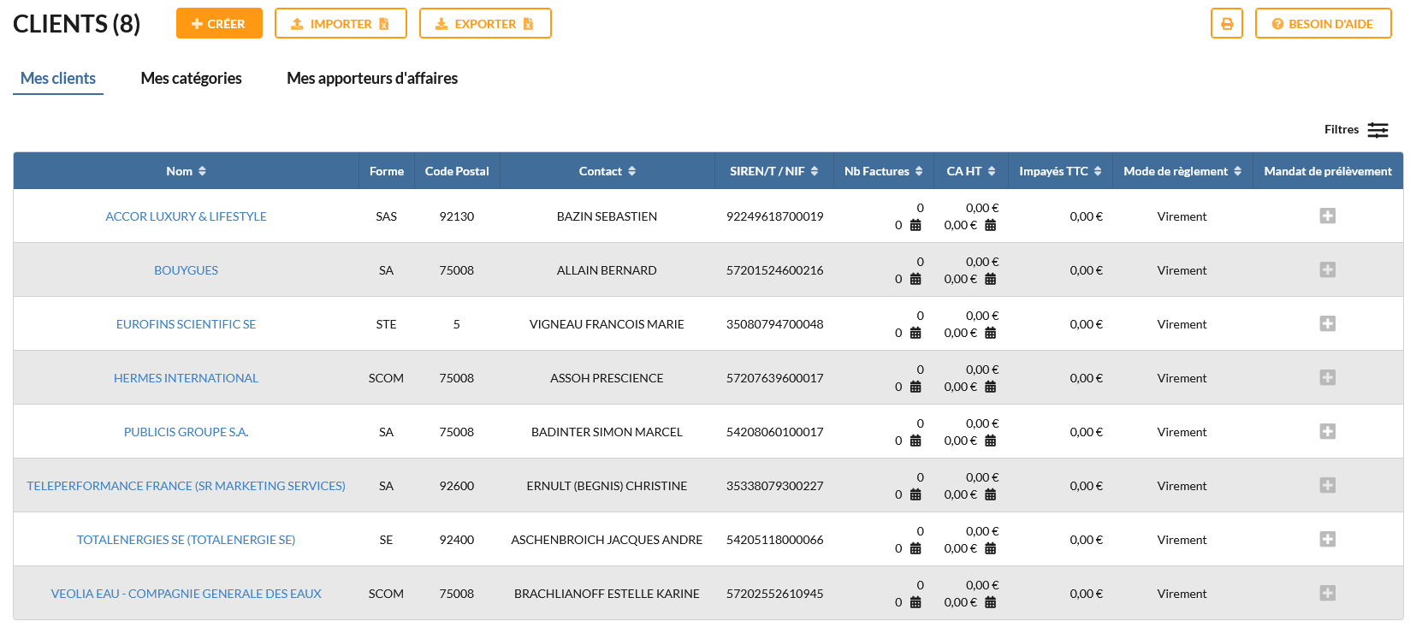1422x639 pixels.
Task: Select contact ASCHENBROICH JACQUES ANDRE cell
Action: pyautogui.click(x=607, y=540)
